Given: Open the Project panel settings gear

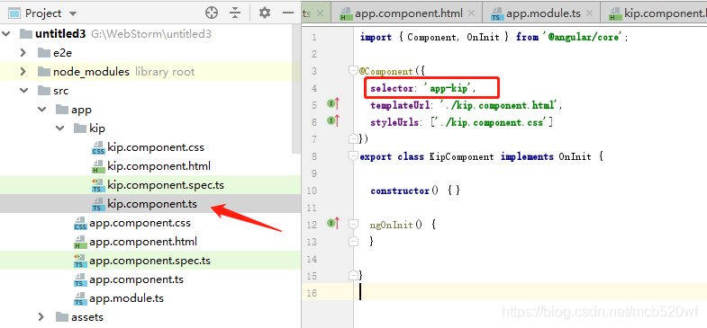Looking at the screenshot, I should 265,13.
